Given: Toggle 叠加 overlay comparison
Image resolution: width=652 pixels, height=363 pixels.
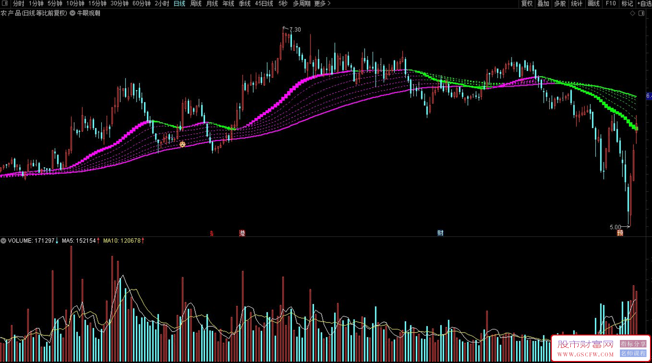Looking at the screenshot, I should pos(543,4).
